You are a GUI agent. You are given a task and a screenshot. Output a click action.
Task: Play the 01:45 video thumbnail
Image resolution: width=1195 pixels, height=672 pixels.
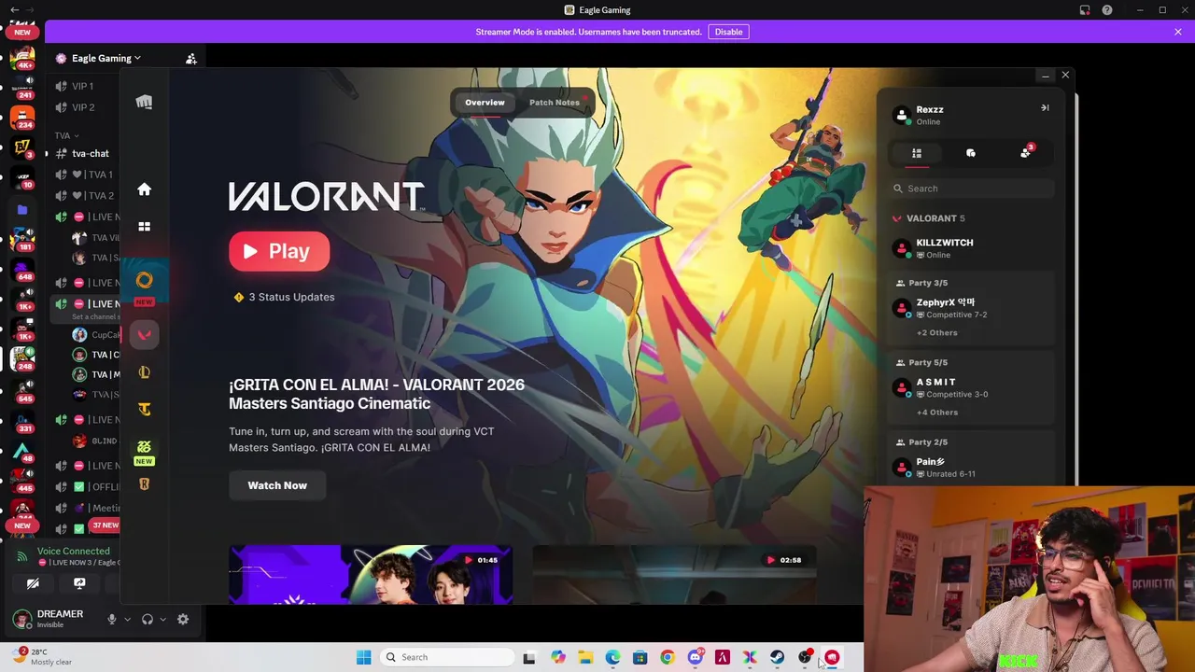click(x=371, y=575)
